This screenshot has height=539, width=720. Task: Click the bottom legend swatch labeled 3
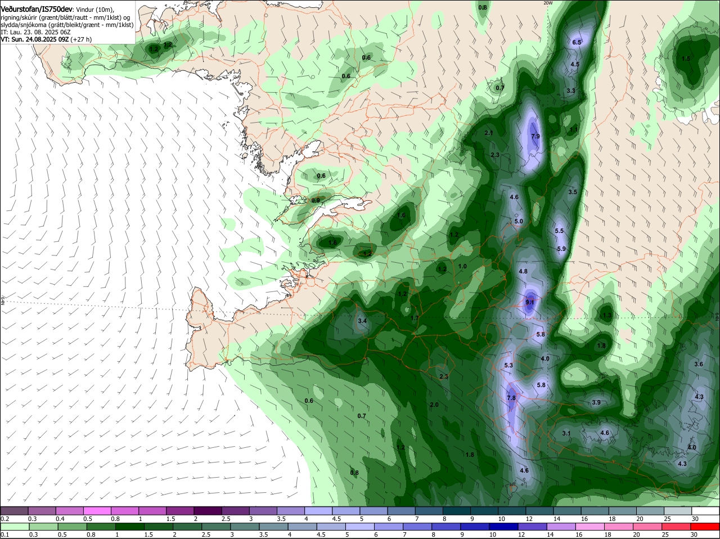244,527
